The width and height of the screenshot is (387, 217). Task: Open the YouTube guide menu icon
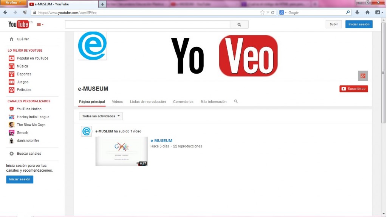(40, 25)
